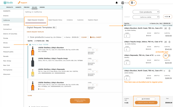Edit cases field for side panel $130.00 Bourbon
The image size is (173, 107).
click(127, 36)
